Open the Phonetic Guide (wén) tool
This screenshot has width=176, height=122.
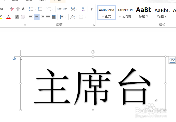click(18, 9)
